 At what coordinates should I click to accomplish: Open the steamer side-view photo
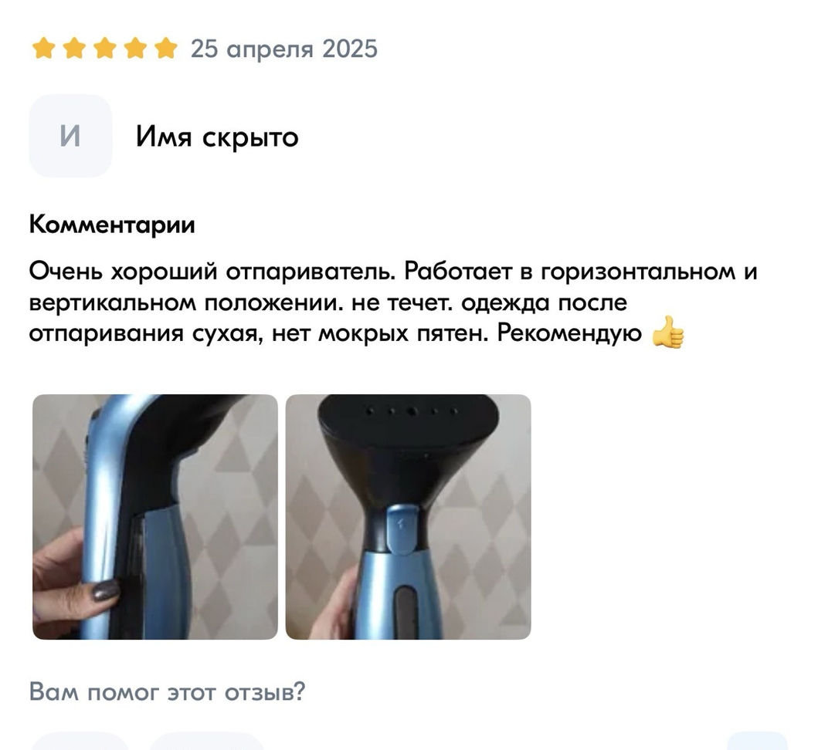[155, 516]
